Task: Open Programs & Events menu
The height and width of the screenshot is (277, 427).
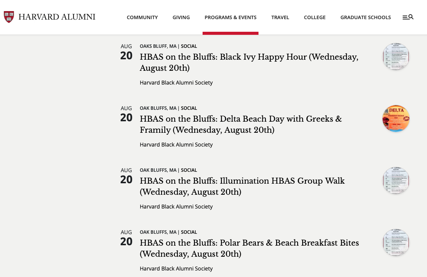Action: pos(231,17)
